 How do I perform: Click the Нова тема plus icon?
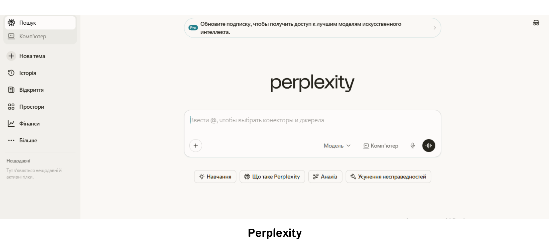tap(11, 56)
